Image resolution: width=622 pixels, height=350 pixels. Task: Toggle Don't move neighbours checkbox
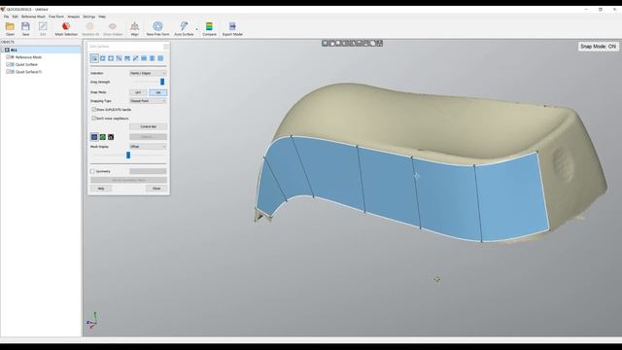[94, 119]
